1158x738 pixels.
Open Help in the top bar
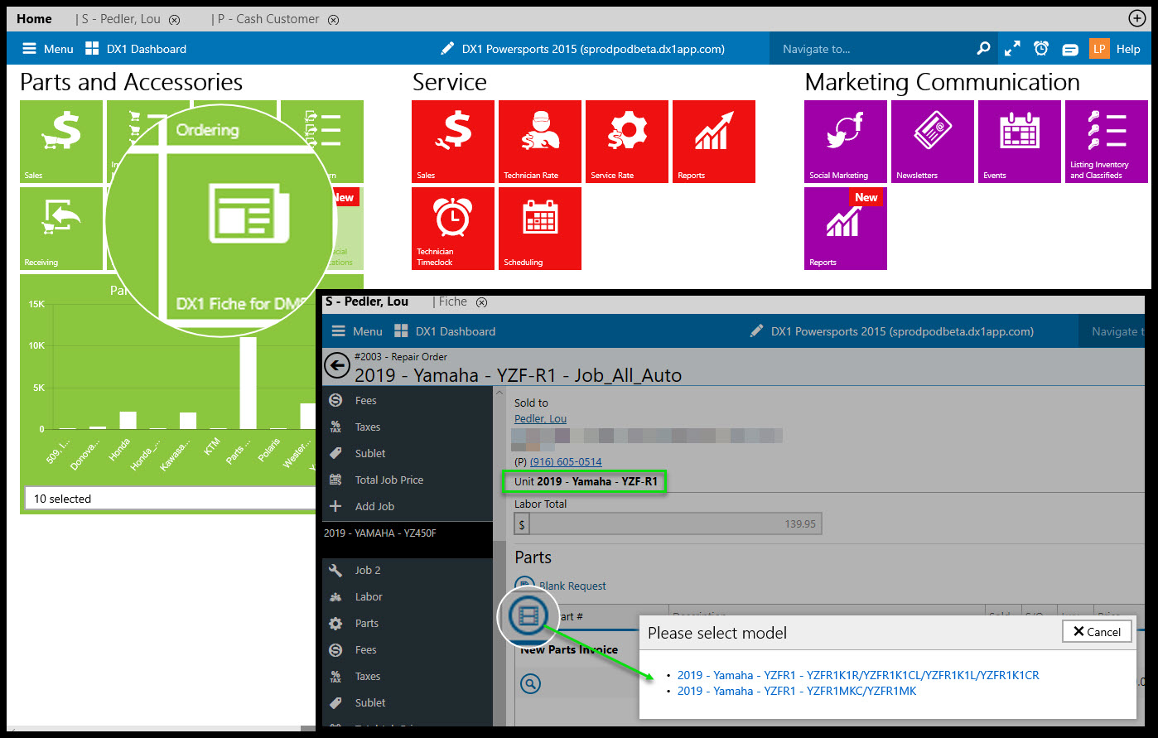point(1128,49)
